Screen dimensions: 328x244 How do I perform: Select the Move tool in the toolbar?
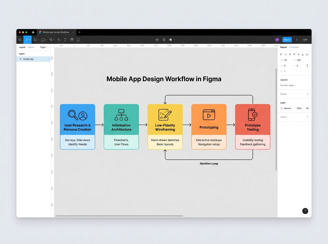[27, 39]
